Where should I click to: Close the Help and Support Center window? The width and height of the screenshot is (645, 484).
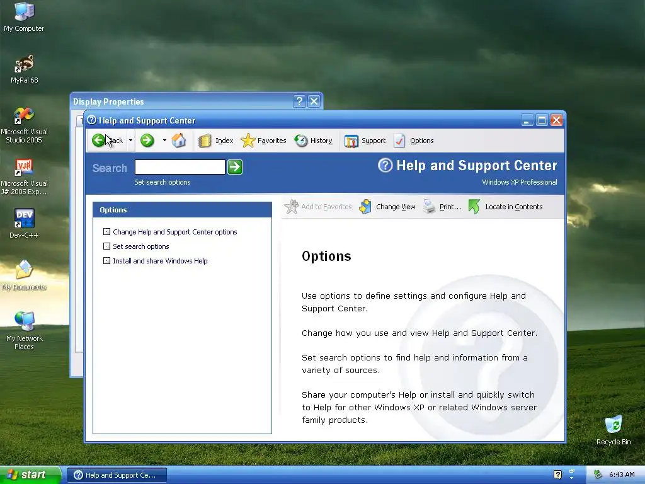[x=556, y=120]
